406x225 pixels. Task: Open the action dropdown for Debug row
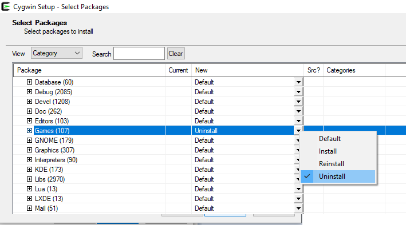(x=298, y=92)
